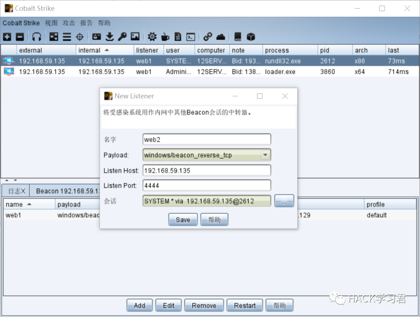This screenshot has height=317, width=420.
Task: Open manage web server cloud icon
Action: [221, 37]
